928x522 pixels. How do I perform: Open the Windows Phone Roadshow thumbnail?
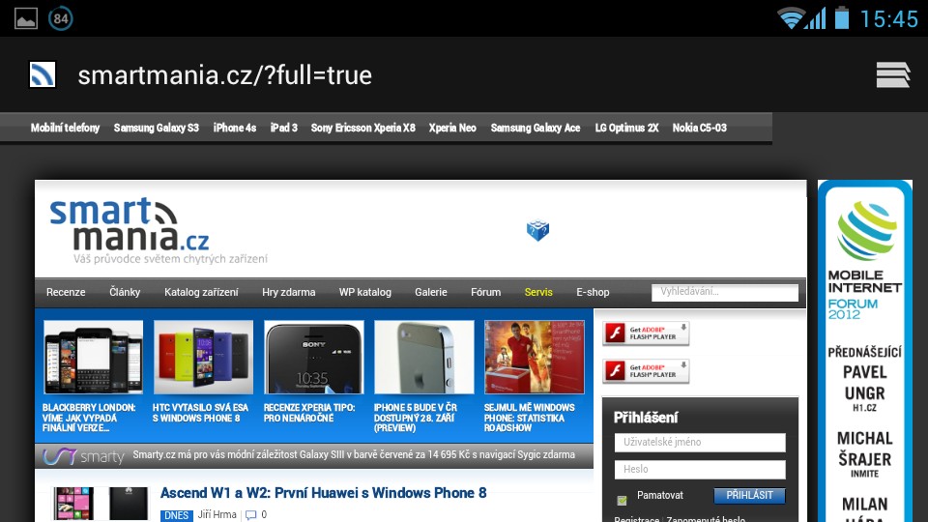(534, 357)
